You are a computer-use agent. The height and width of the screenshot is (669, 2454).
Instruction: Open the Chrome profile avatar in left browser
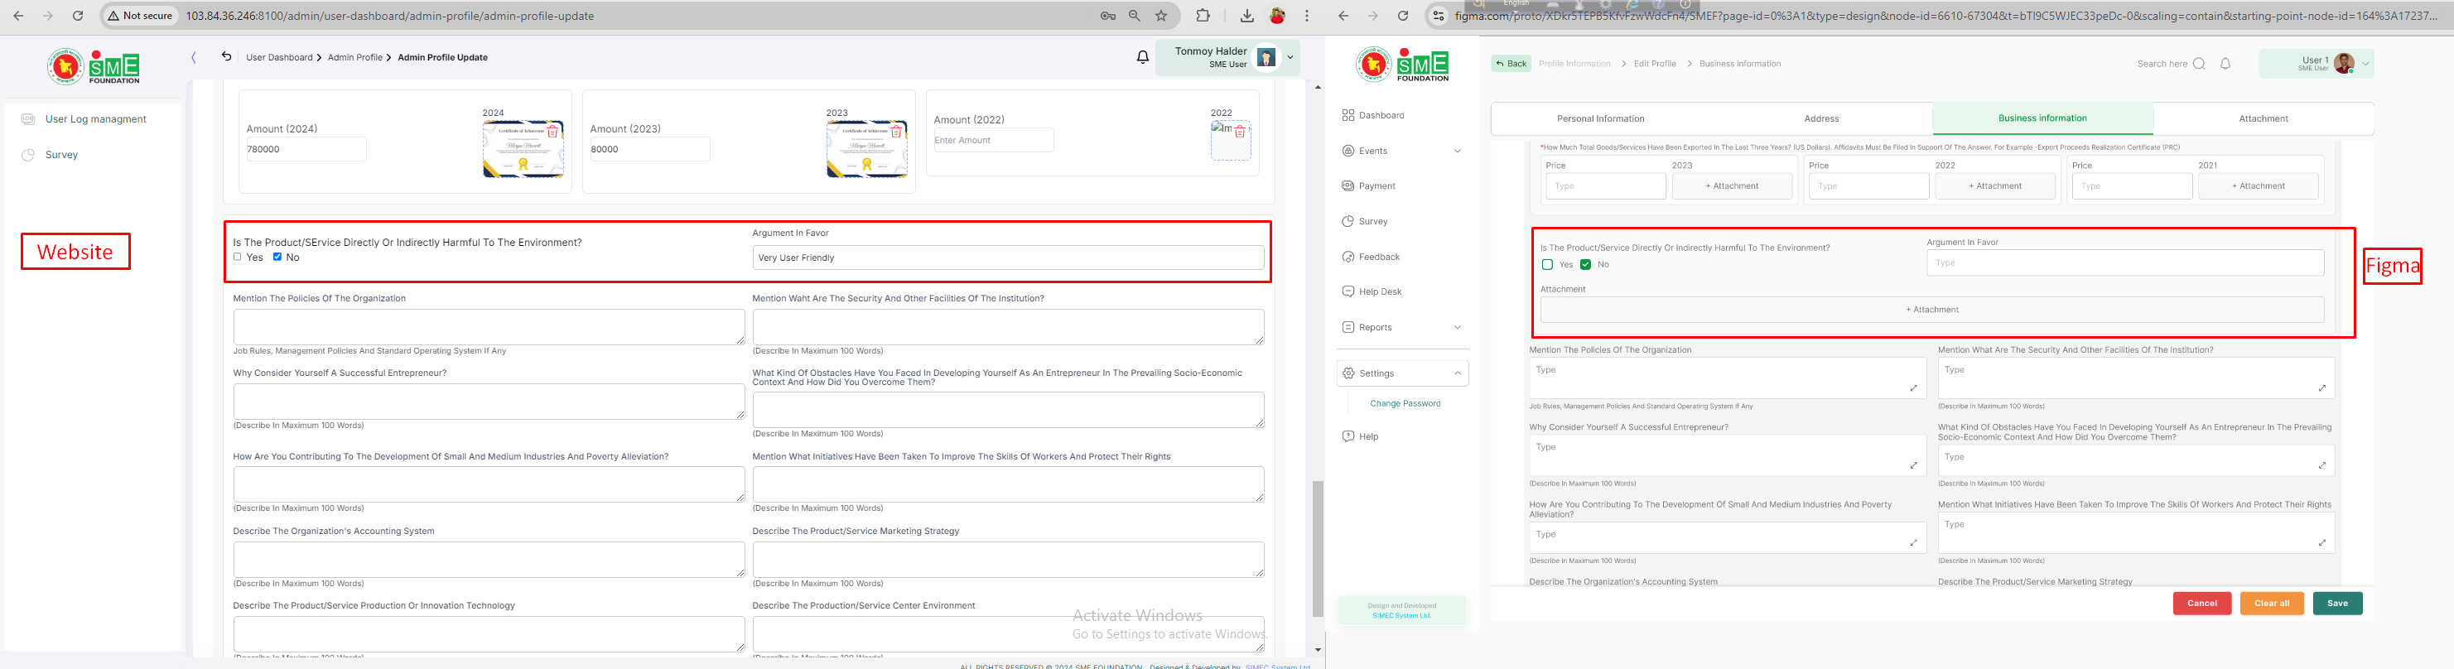(x=1277, y=17)
